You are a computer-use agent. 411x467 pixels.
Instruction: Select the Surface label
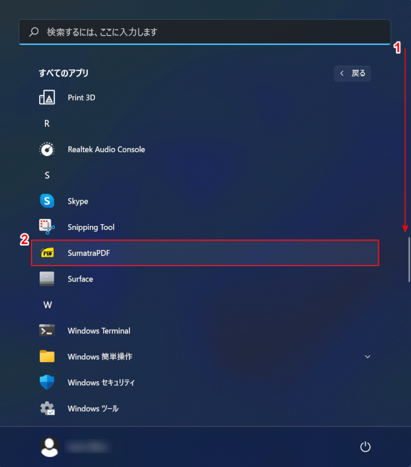click(x=80, y=279)
